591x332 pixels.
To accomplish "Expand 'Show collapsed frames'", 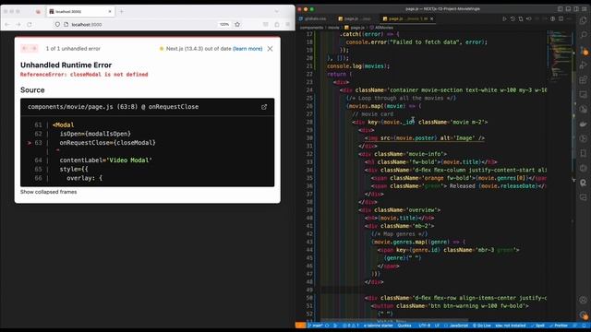I will pos(48,192).
